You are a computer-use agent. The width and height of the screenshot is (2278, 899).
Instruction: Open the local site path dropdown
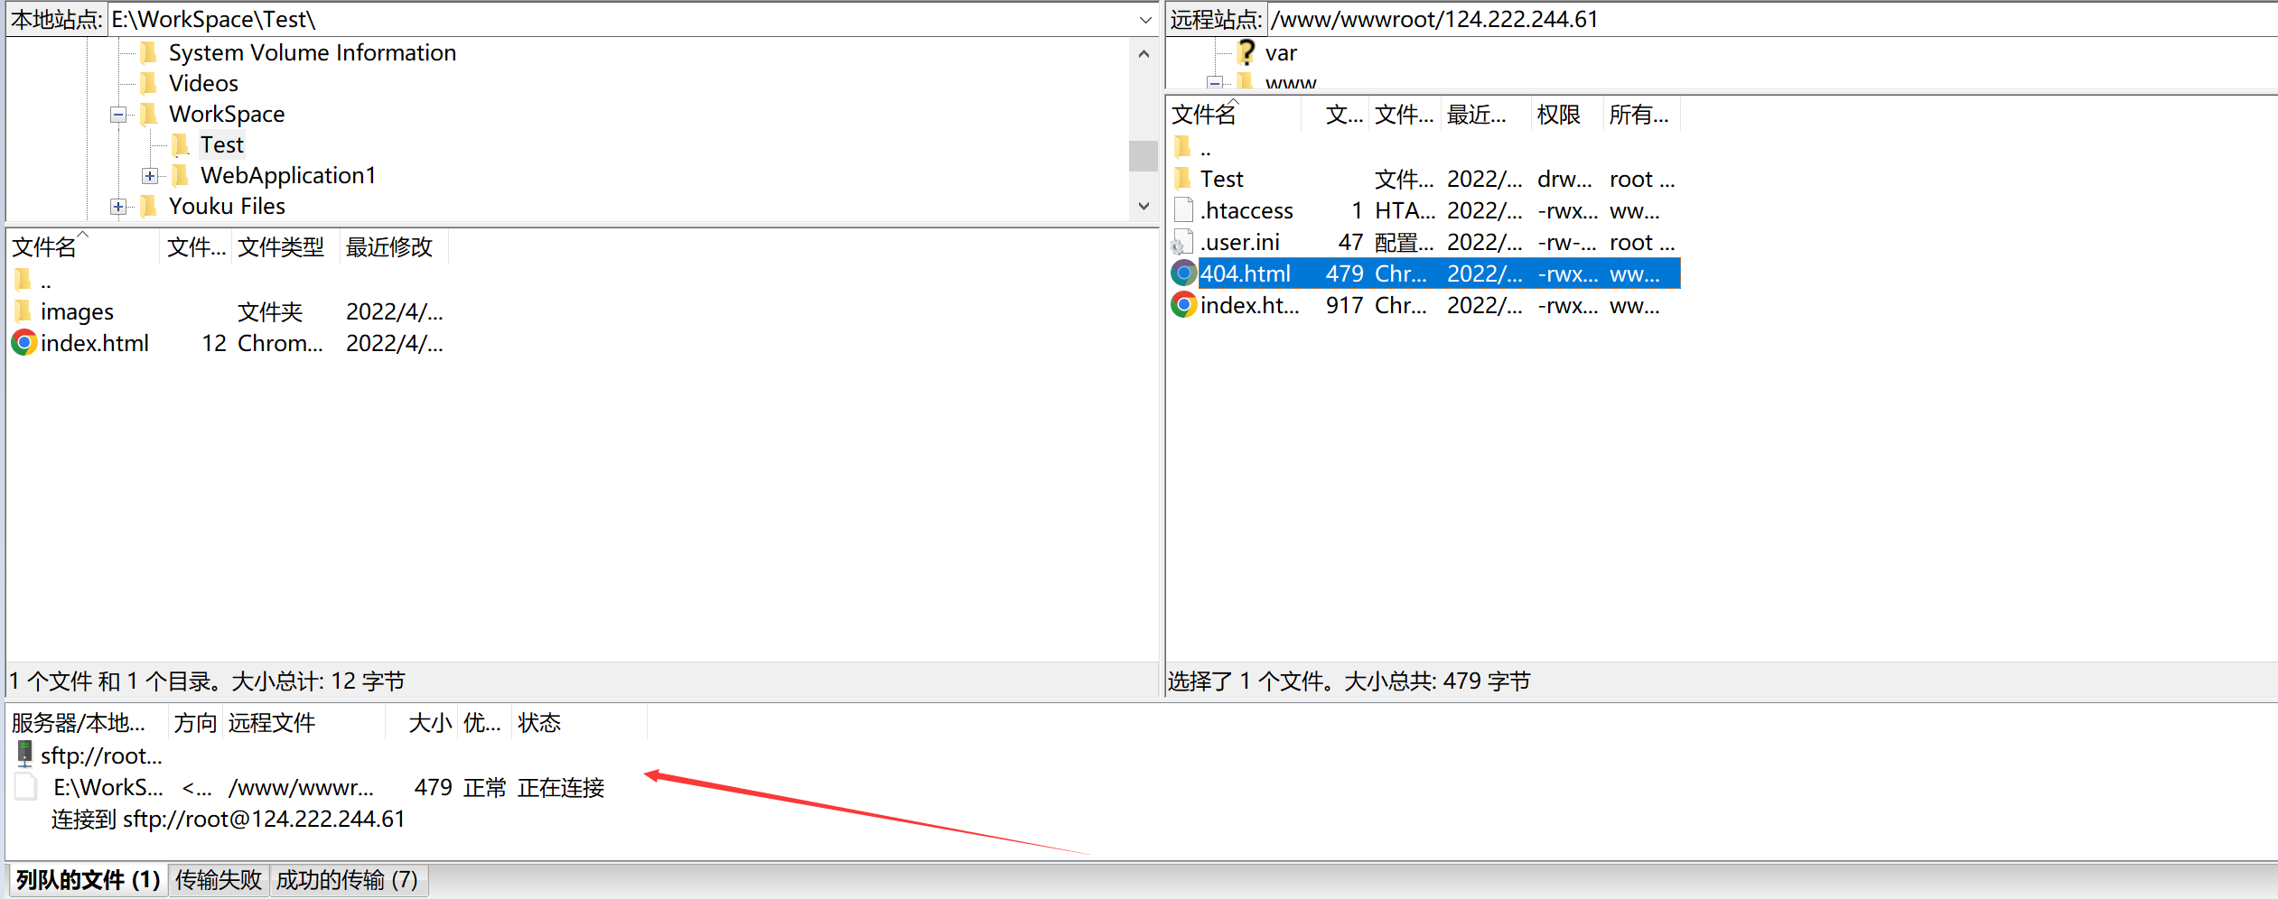(1145, 20)
